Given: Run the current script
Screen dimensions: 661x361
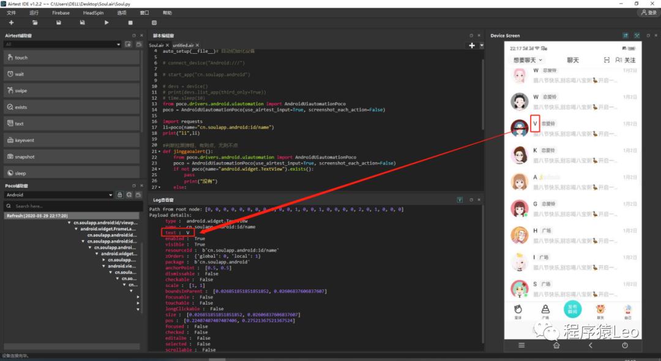Looking at the screenshot, I should coord(105,22).
